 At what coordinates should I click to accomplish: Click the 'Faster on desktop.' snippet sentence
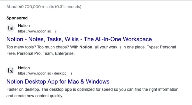[x=23, y=90]
